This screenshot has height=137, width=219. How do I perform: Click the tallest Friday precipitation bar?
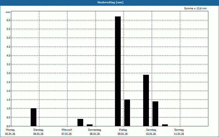pos(118,71)
